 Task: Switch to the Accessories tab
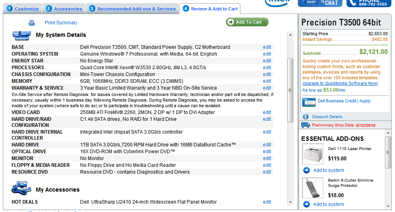[64, 9]
